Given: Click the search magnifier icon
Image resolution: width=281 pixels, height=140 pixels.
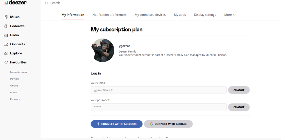Looking at the screenshot, I should [46, 3].
